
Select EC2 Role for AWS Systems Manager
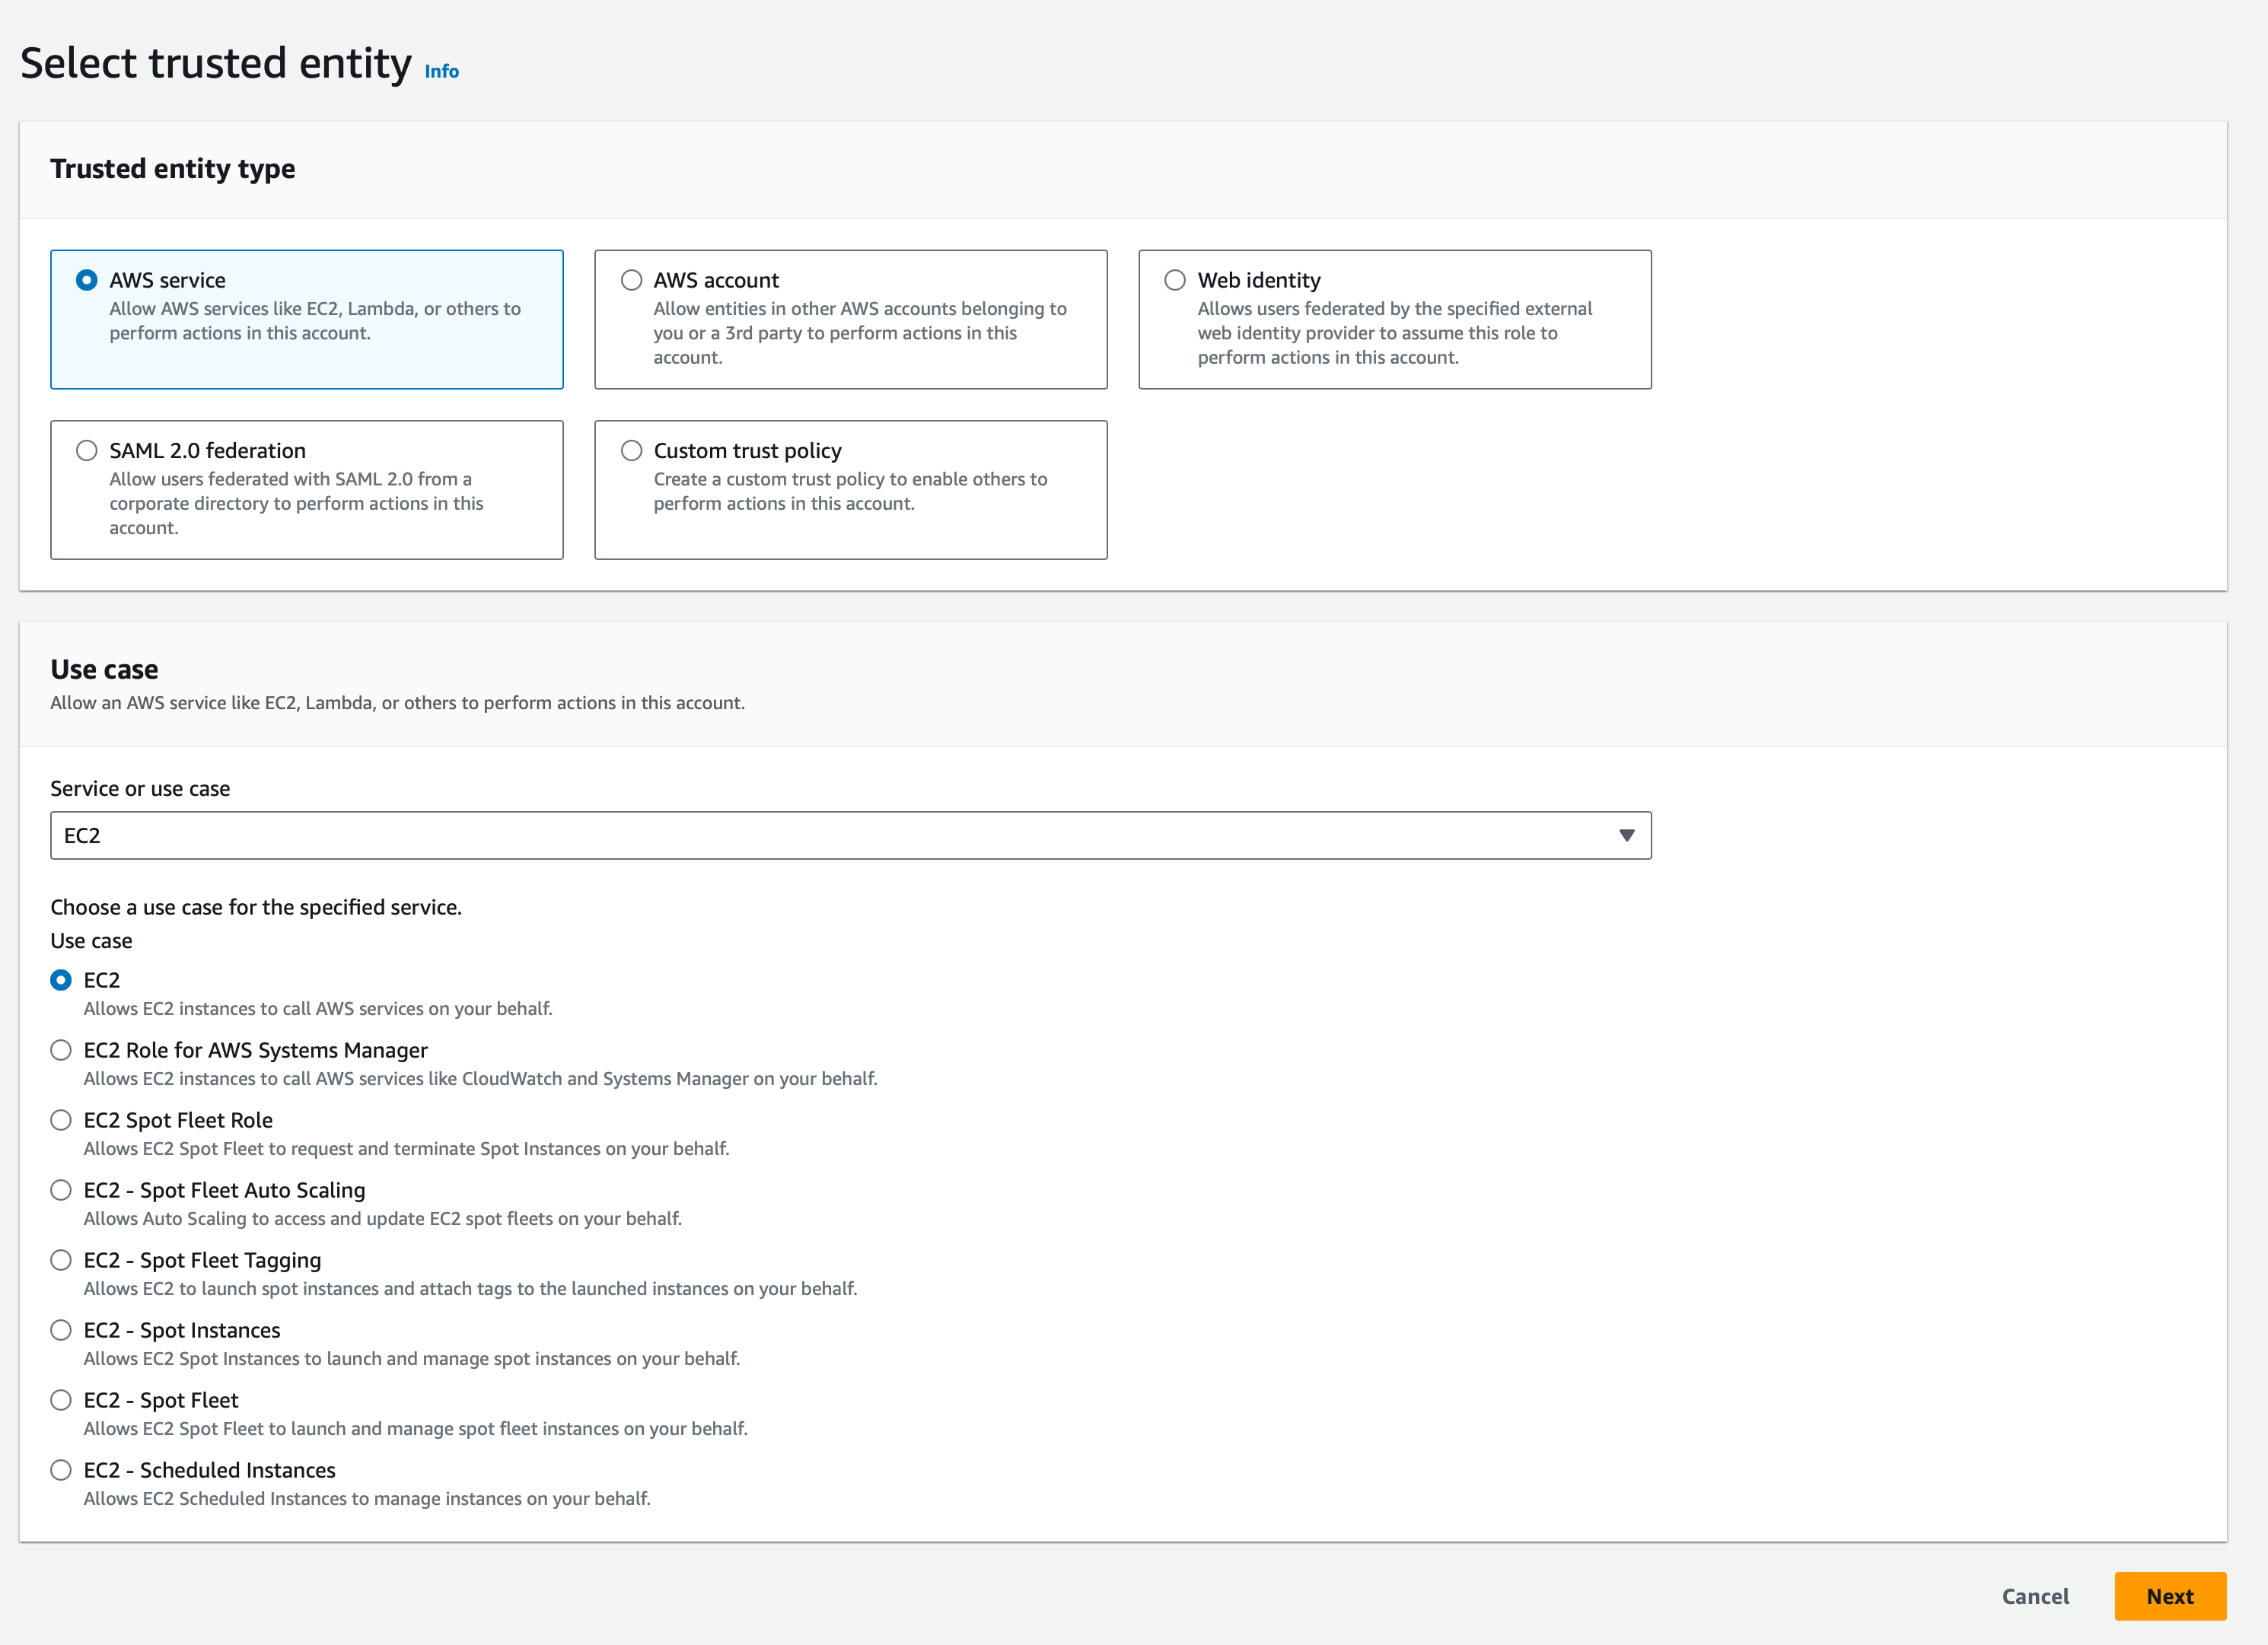[x=61, y=1050]
